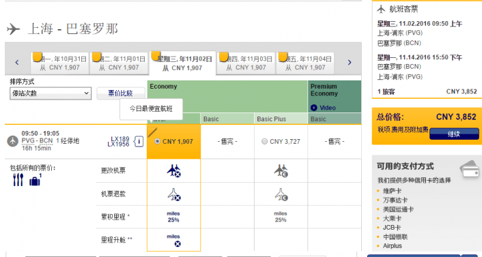The image size is (482, 257).
Task: Go to next dates with right arrow
Action: [x=350, y=62]
